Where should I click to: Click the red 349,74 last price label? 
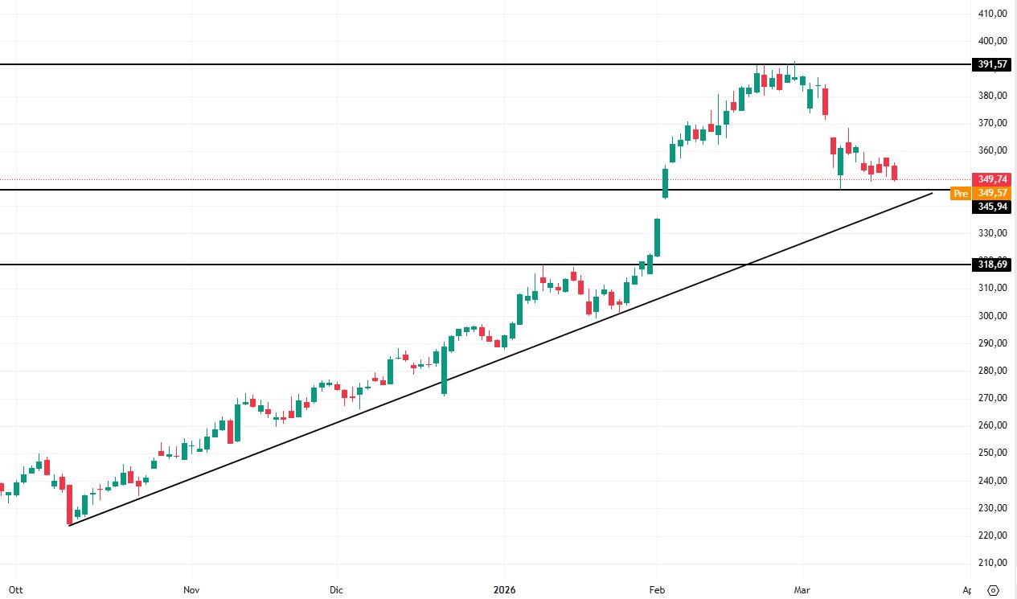pos(993,179)
